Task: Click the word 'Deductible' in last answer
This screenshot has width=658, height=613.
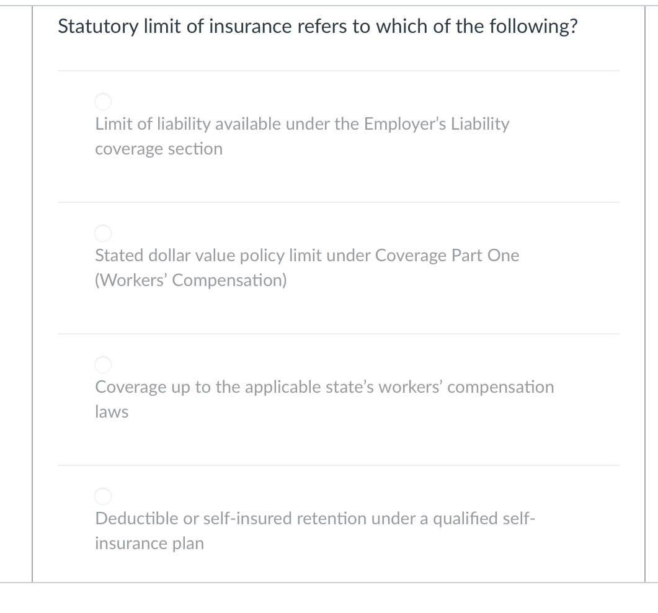Action: coord(136,519)
